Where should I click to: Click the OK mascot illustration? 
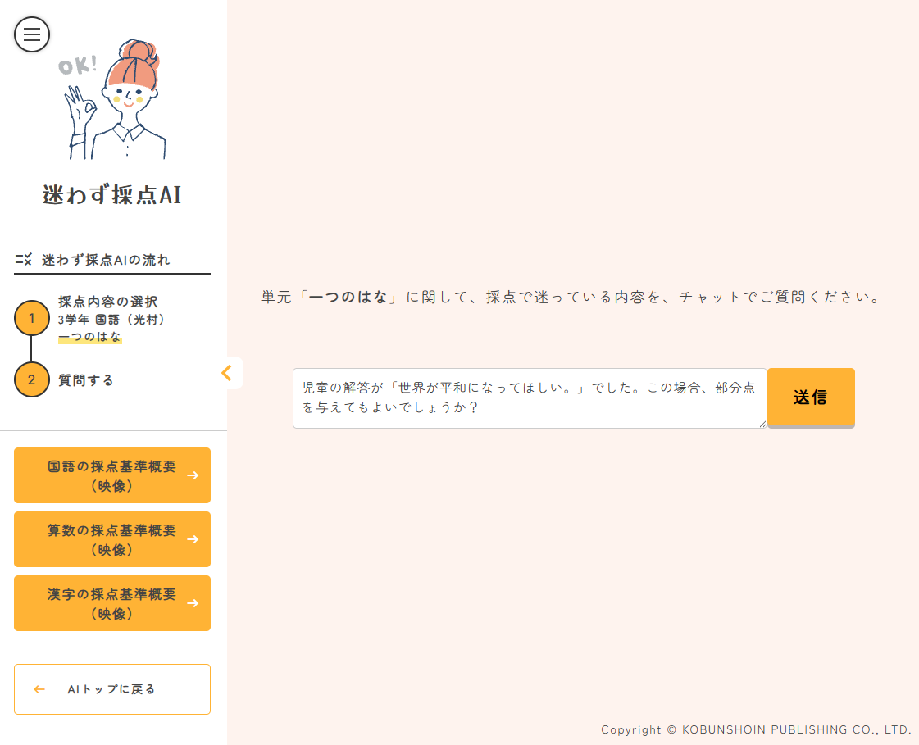(115, 98)
